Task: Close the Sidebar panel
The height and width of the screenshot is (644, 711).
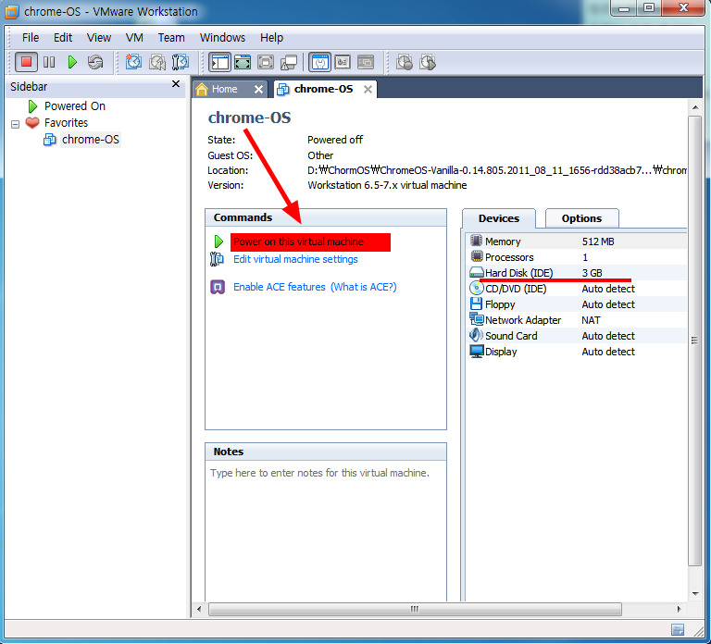Action: 176,84
